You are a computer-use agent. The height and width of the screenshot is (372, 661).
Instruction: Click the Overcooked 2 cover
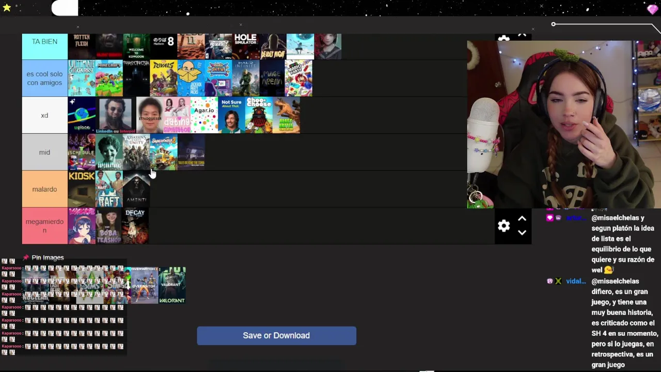click(164, 152)
